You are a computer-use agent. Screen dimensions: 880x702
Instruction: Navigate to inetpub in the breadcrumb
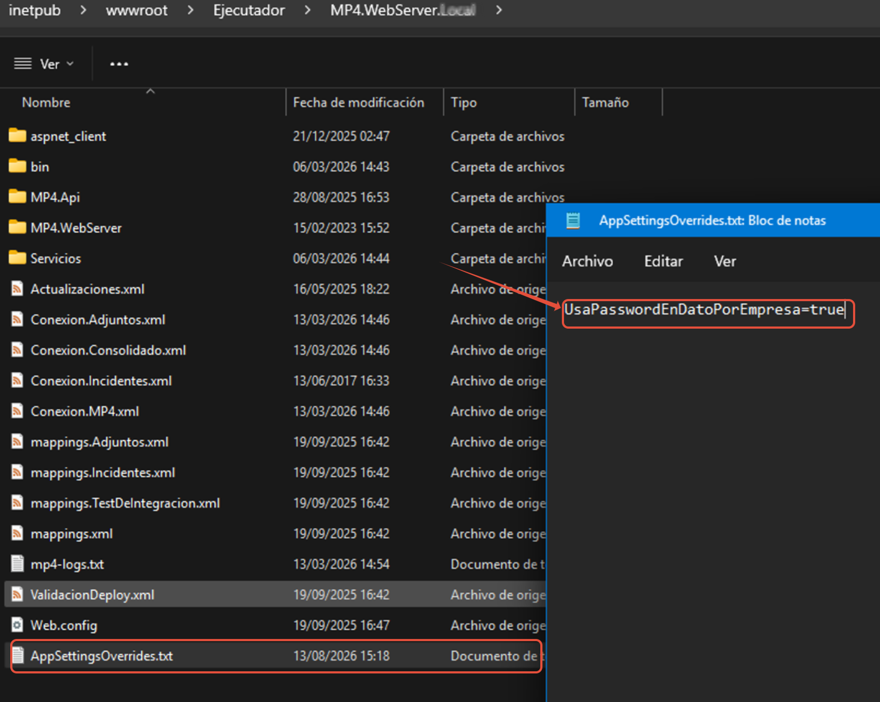pyautogui.click(x=35, y=10)
